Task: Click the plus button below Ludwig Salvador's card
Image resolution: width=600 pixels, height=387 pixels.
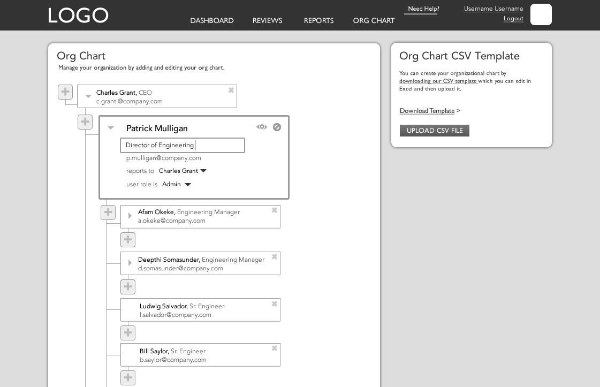Action: pos(128,332)
